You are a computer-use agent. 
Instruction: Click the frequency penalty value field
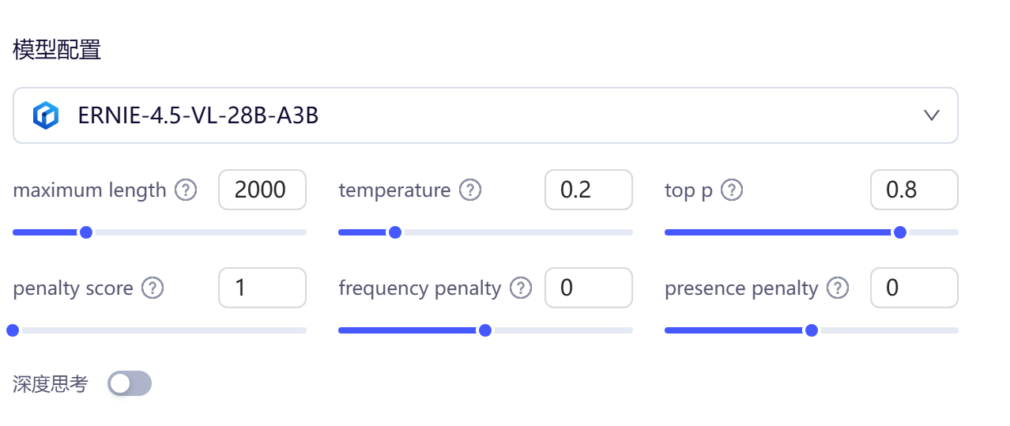(x=589, y=288)
